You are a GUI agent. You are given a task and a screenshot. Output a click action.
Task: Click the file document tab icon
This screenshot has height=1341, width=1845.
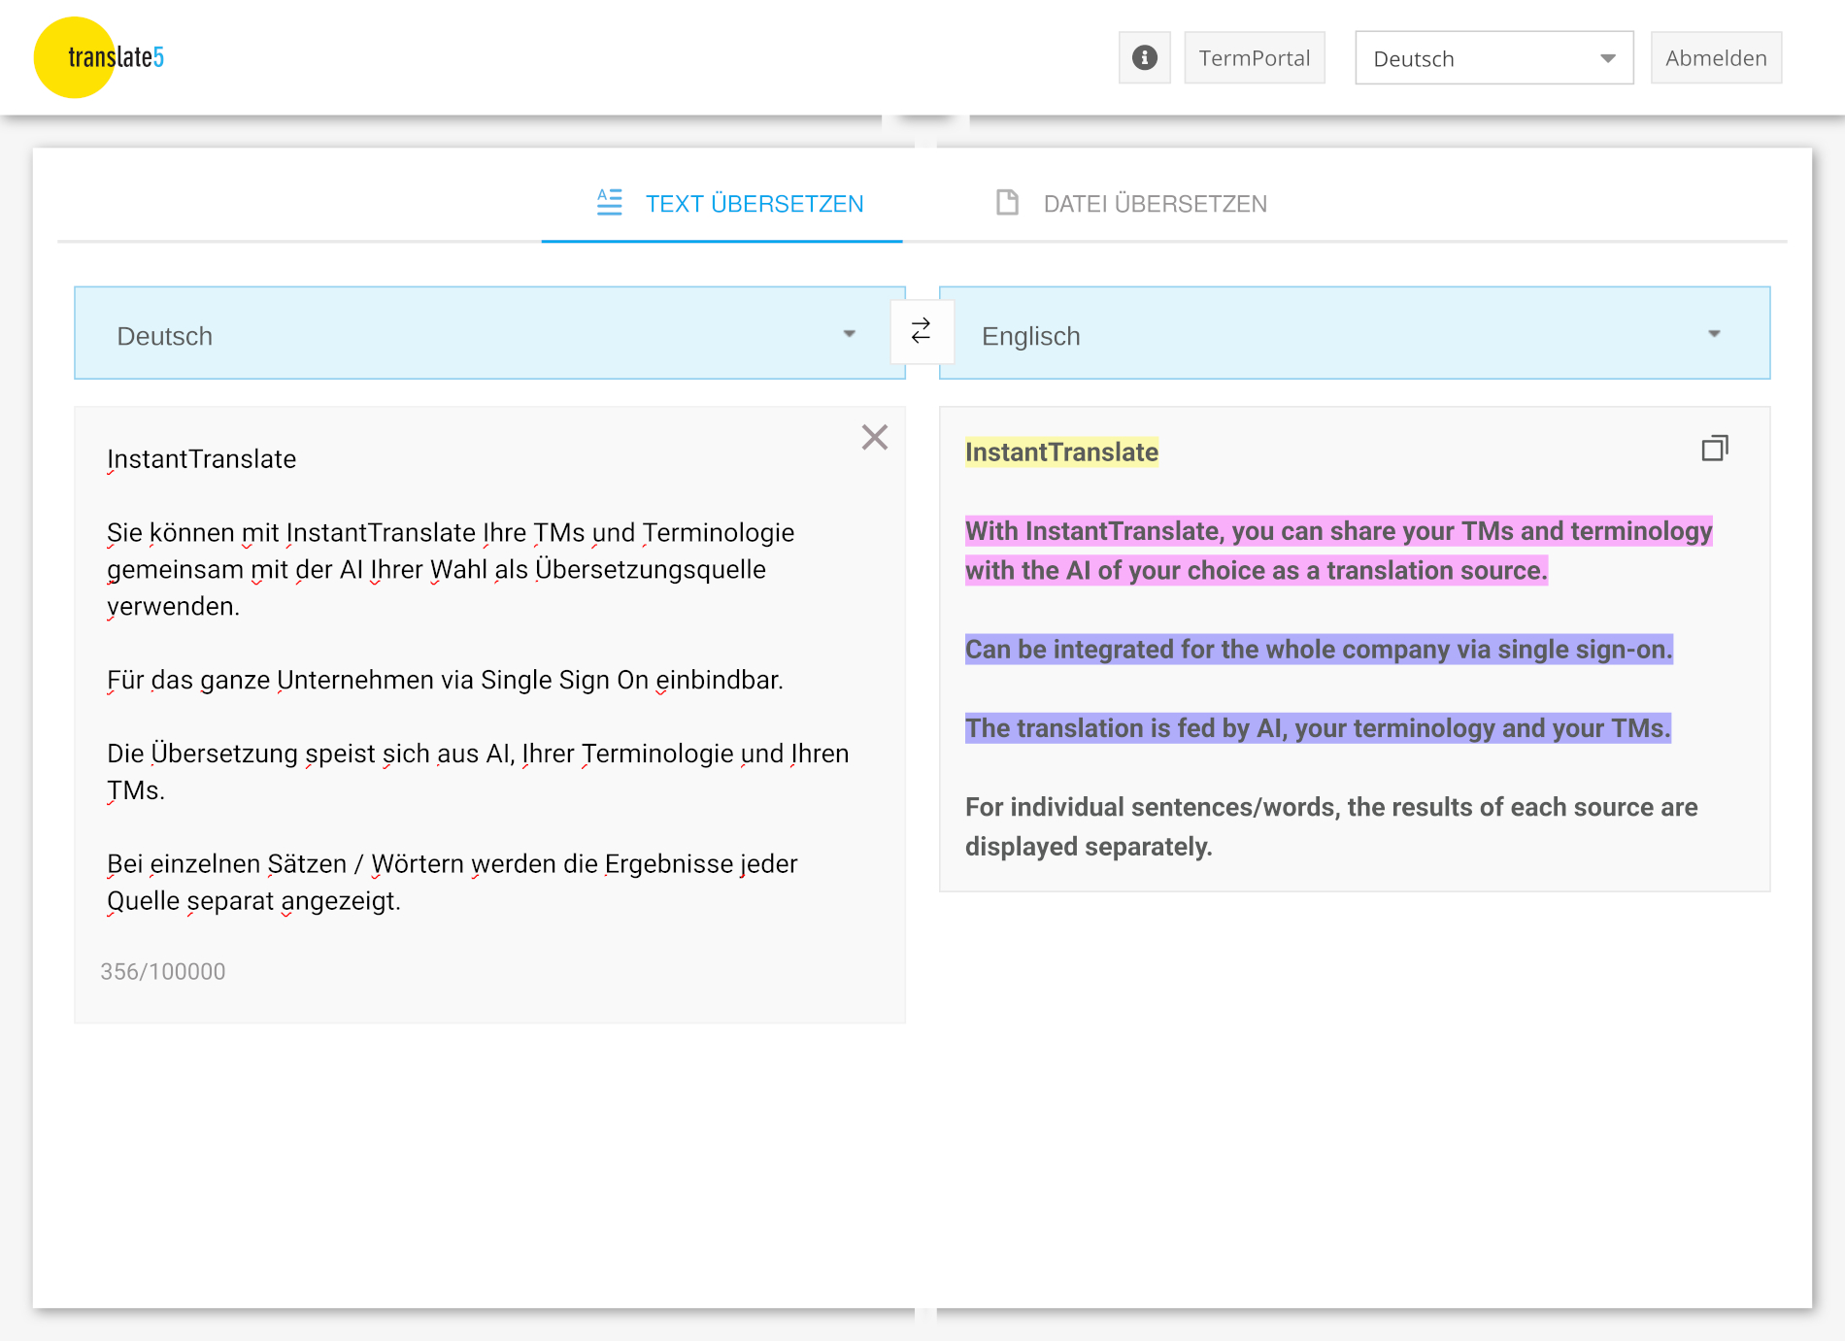tap(1007, 202)
